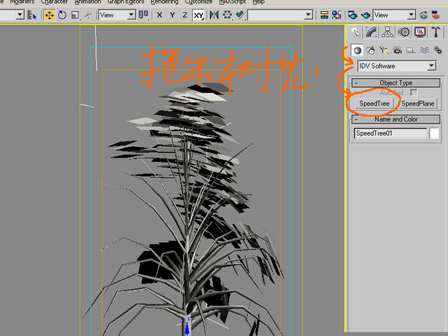The height and width of the screenshot is (336, 448).
Task: Click the Quick Render teapot icon
Action: (x=365, y=15)
